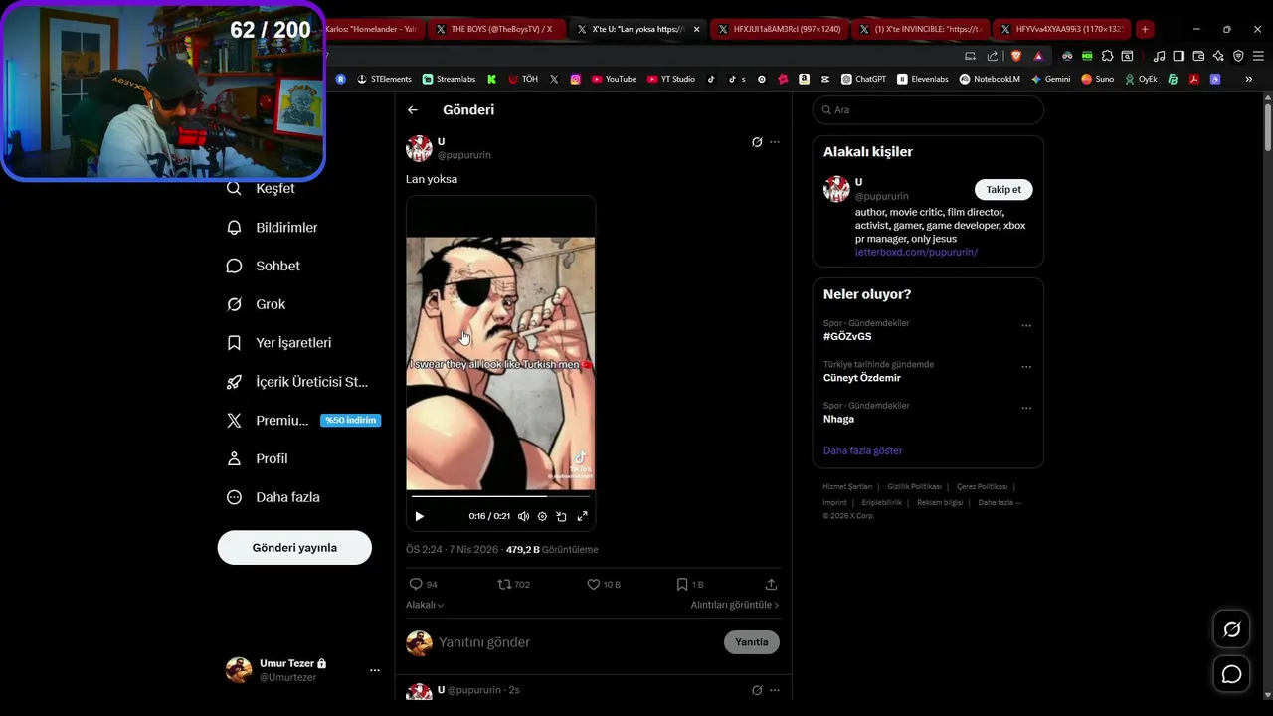Play the tweet's video
This screenshot has width=1273, height=716.
419,516
